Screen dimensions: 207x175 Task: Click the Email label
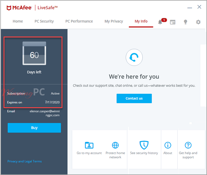pyautogui.click(x=11, y=111)
